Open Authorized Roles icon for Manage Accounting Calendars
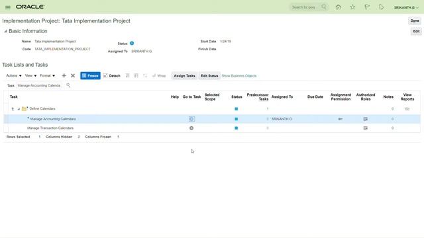This screenshot has width=424, height=238. (365, 119)
